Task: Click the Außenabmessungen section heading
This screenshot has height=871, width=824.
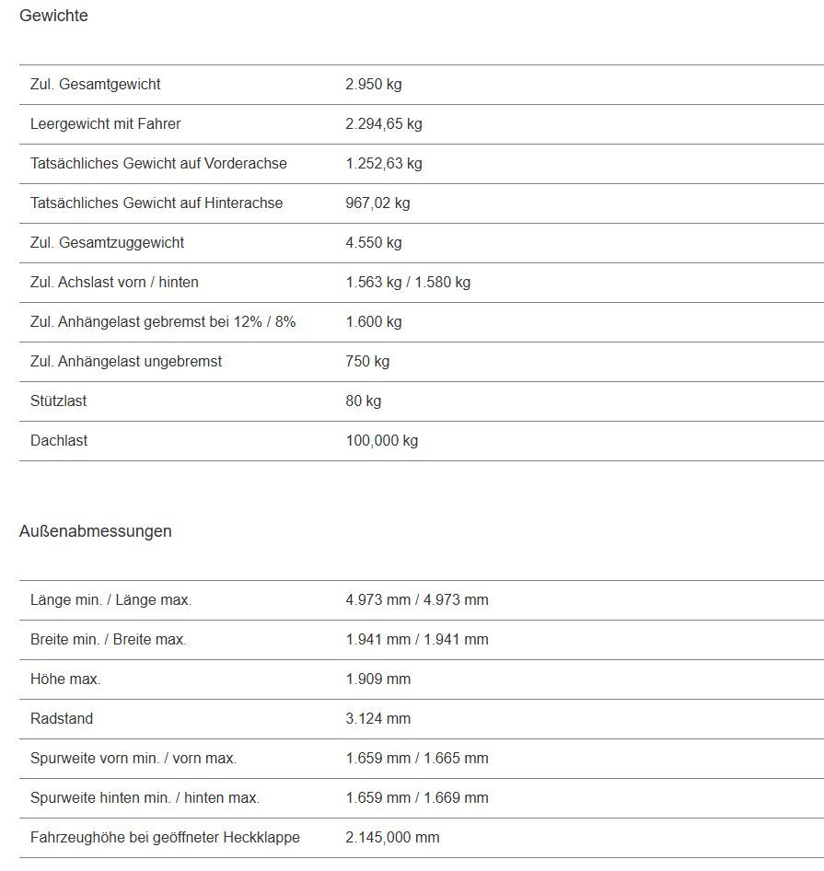Action: pyautogui.click(x=95, y=531)
